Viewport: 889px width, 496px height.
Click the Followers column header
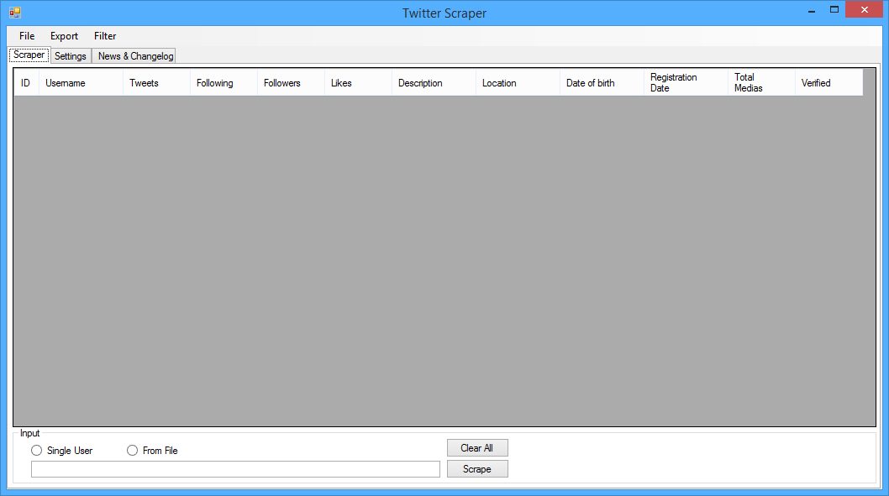click(290, 82)
